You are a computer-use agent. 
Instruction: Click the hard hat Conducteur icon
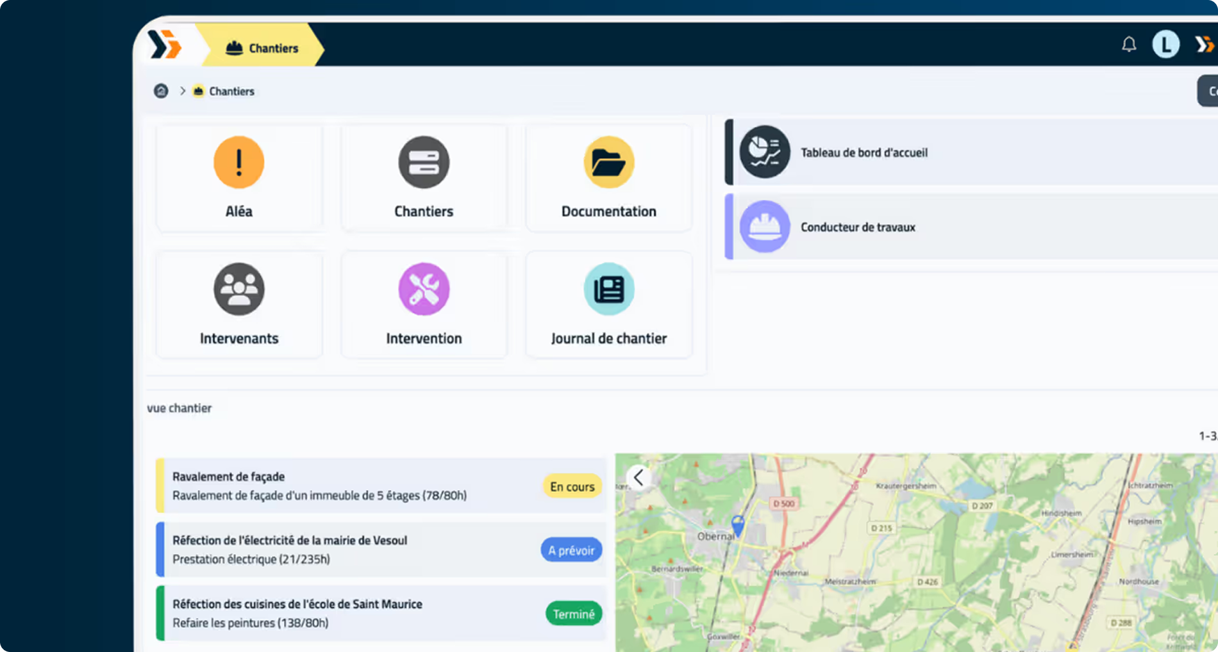(x=765, y=227)
